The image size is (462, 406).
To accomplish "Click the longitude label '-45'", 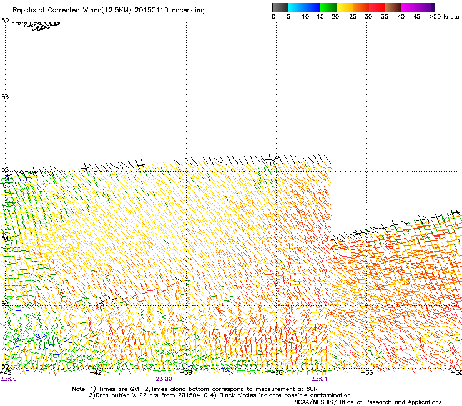I will 6,372.
